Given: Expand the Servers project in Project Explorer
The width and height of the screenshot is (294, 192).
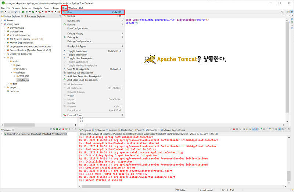Looking at the screenshot, I should point(2,20).
